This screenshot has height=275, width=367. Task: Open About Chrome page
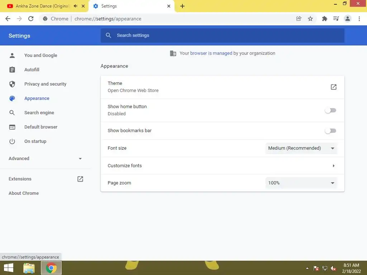[x=24, y=193]
